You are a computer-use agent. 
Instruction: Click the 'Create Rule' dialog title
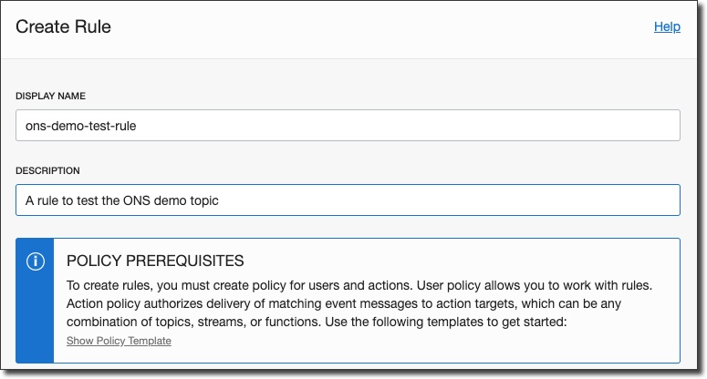point(64,27)
